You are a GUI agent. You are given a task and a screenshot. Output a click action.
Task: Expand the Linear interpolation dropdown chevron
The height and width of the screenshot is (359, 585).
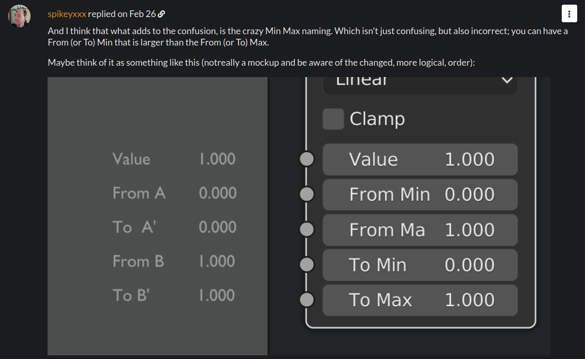point(507,80)
